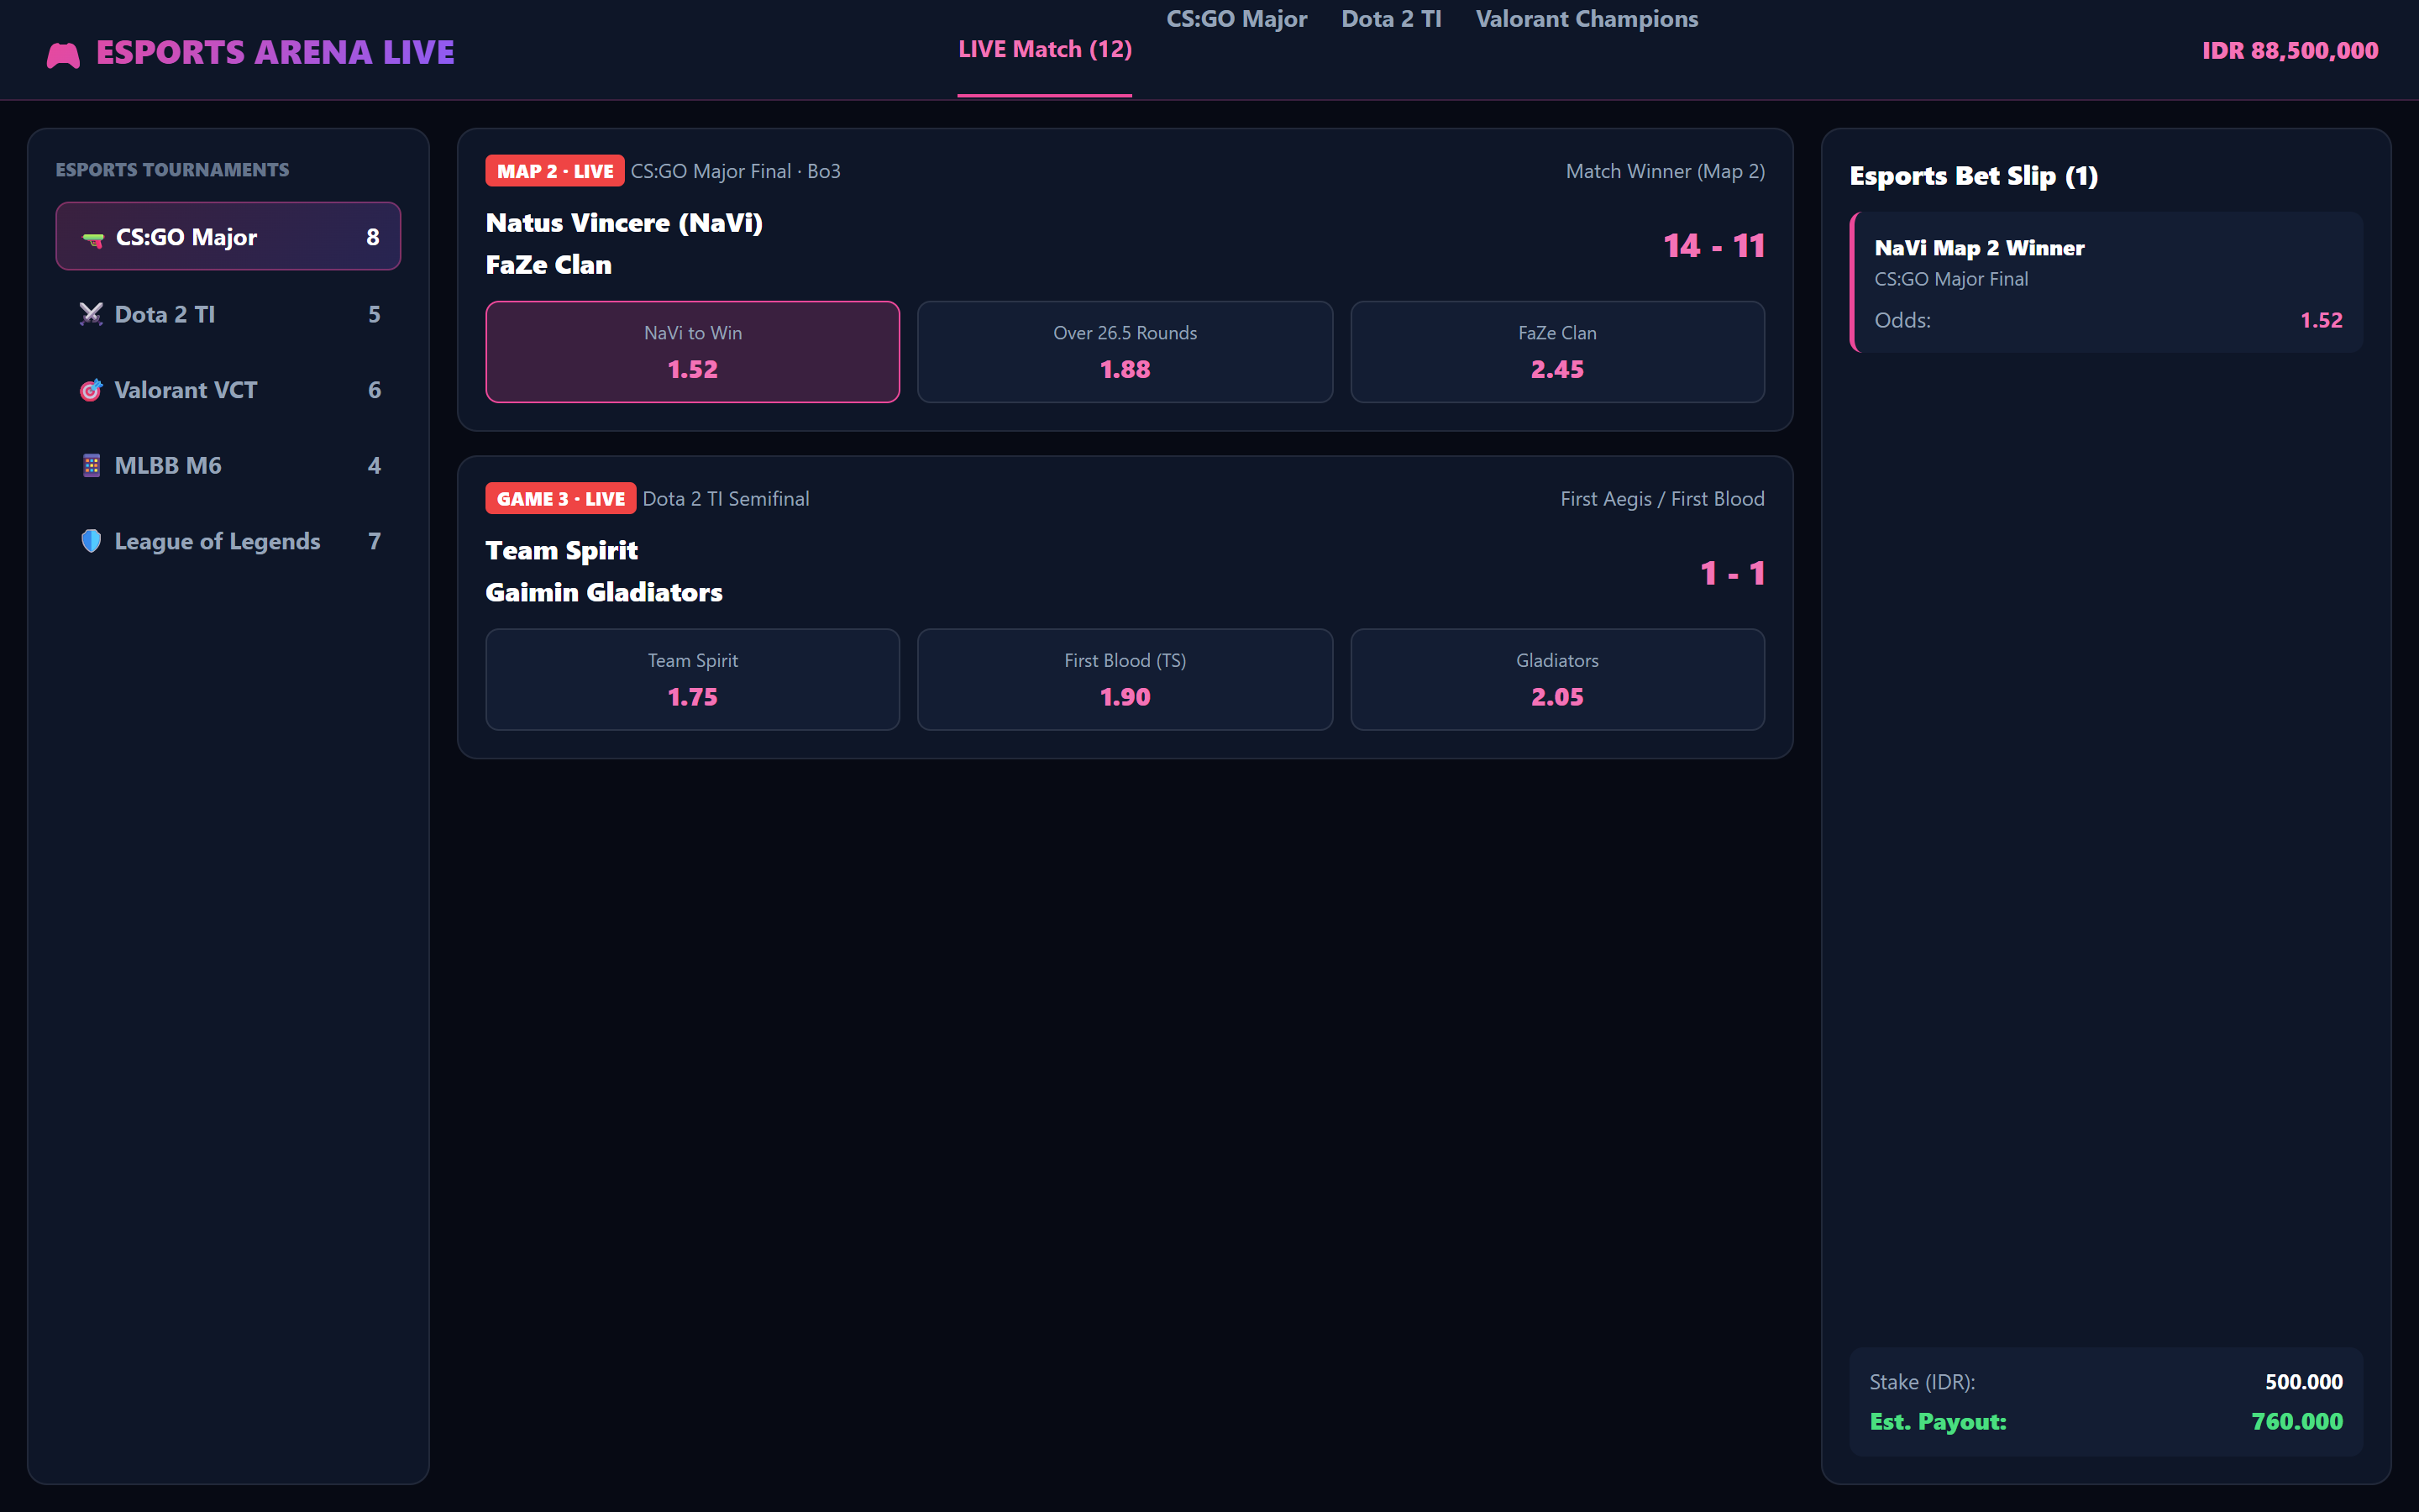2419x1512 pixels.
Task: Switch to LIVE Match (12) tab
Action: coord(1045,50)
